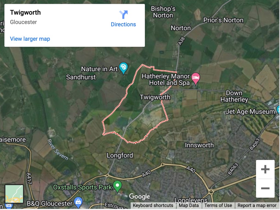Click the Twigworth place label on map
The height and width of the screenshot is (210, 280).
[155, 97]
